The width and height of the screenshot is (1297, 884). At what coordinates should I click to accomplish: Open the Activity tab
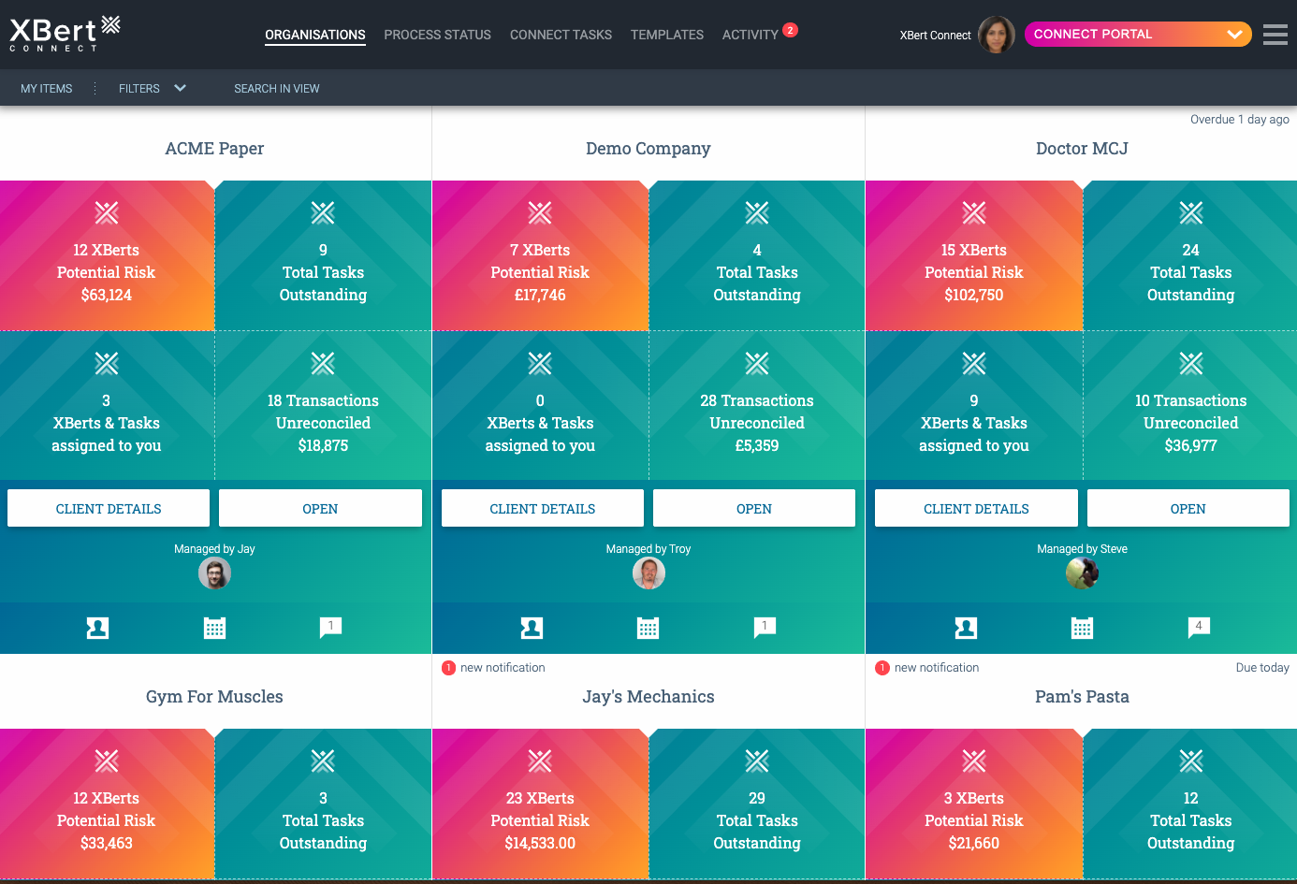tap(750, 35)
